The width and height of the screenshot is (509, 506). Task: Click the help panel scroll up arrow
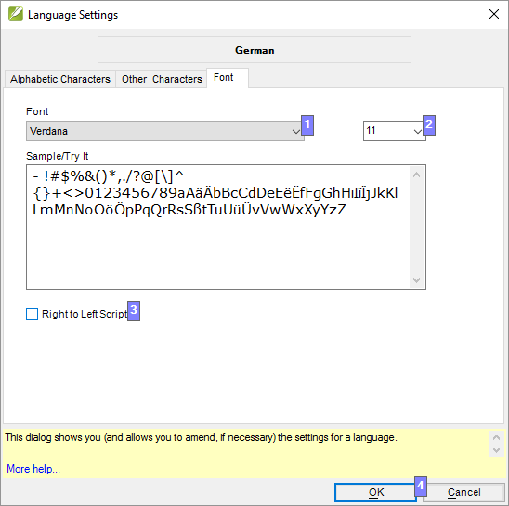496,437
